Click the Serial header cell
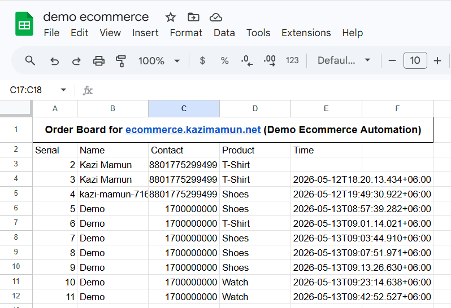 pos(55,150)
